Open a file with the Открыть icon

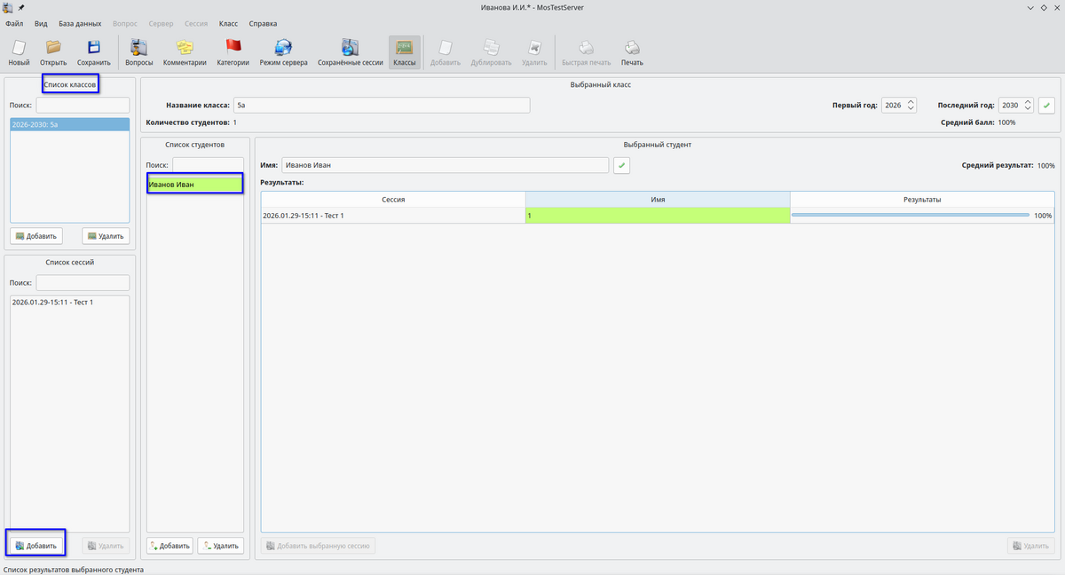(53, 52)
